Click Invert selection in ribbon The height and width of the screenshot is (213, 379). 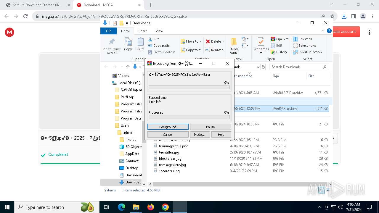point(307,52)
